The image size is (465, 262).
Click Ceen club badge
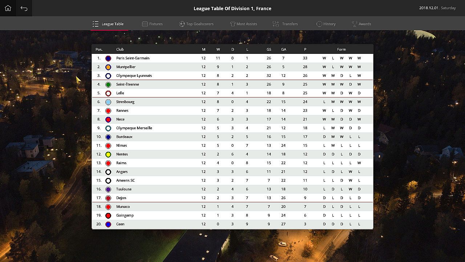[x=108, y=224]
